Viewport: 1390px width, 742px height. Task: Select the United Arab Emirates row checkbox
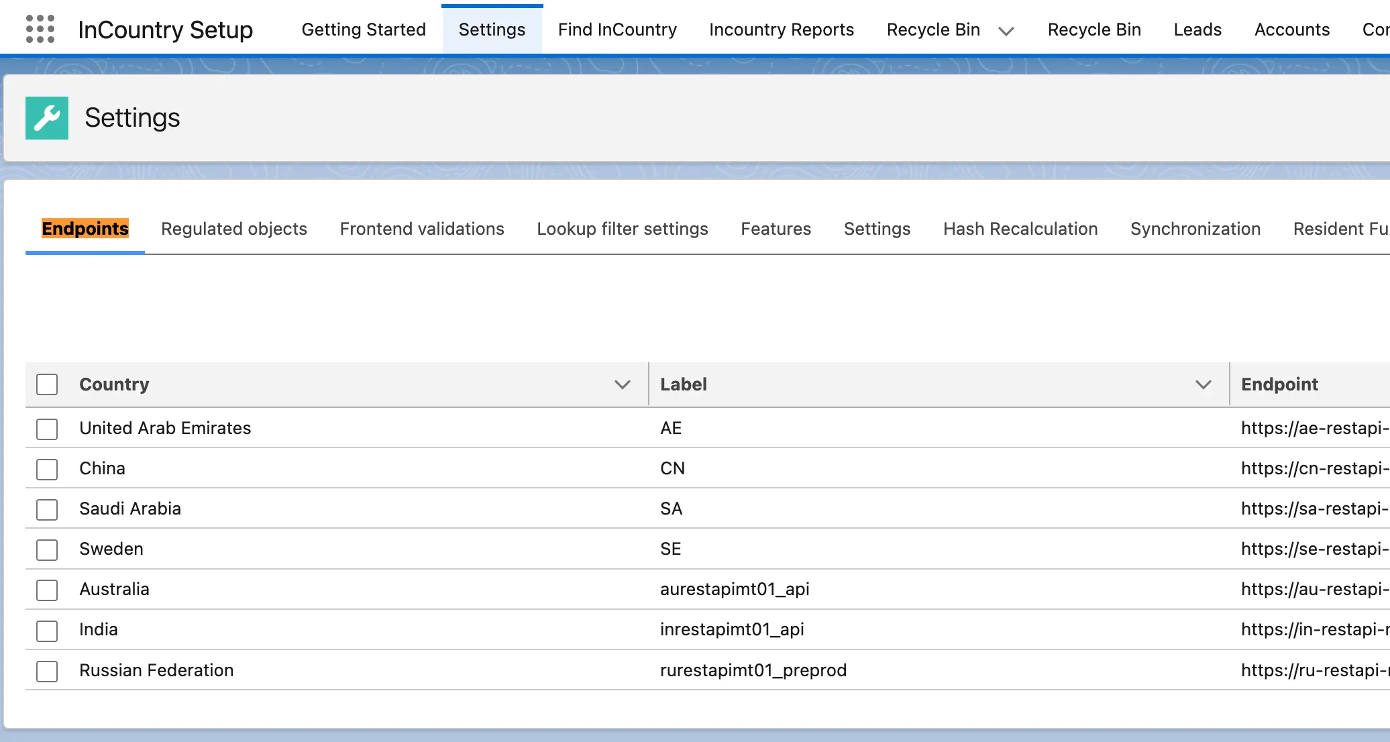pos(47,429)
